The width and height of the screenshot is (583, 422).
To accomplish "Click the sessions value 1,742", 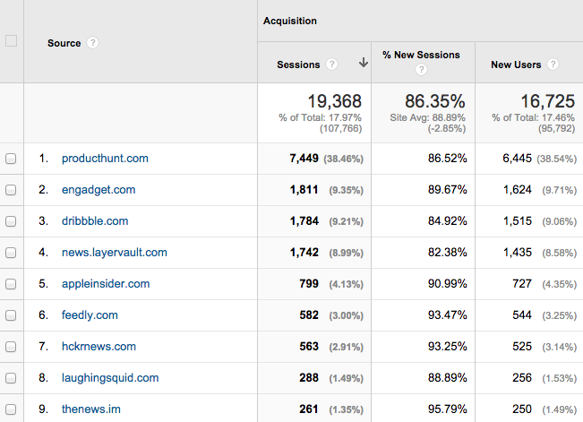I will click(x=304, y=253).
